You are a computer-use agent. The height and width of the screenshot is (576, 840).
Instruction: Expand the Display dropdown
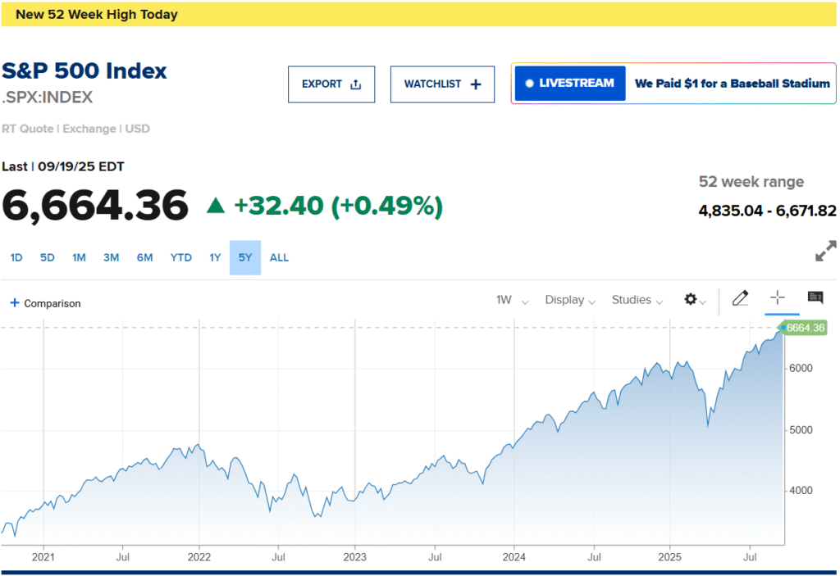(x=569, y=300)
